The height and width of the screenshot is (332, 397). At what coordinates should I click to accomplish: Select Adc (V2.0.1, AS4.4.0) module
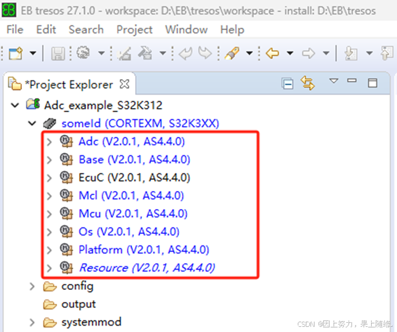pos(132,141)
